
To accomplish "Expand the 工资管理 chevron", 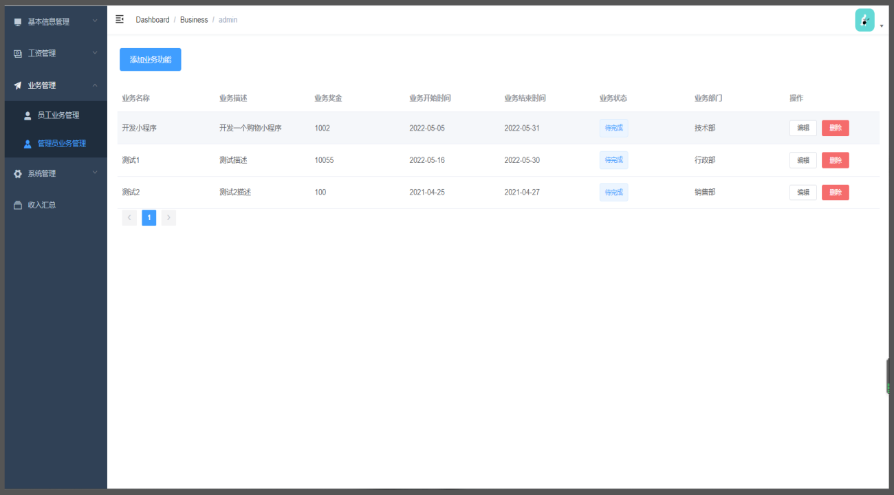I will 95,53.
